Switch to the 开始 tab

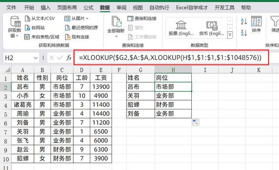click(x=29, y=7)
